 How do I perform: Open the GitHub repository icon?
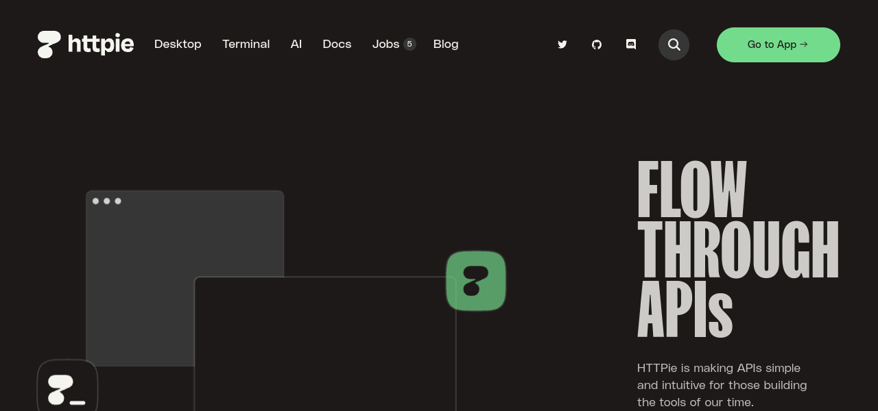(597, 45)
